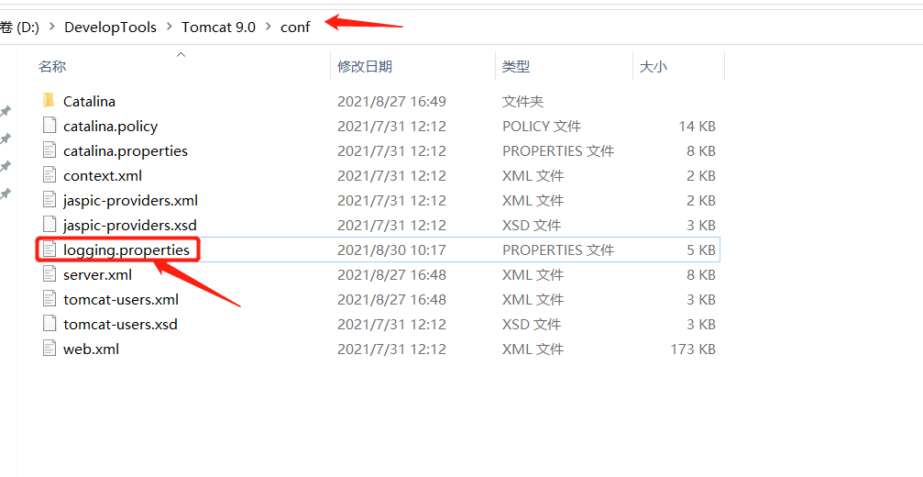
Task: Navigate to Tomcat 9.0 in the breadcrumb
Action: (218, 28)
